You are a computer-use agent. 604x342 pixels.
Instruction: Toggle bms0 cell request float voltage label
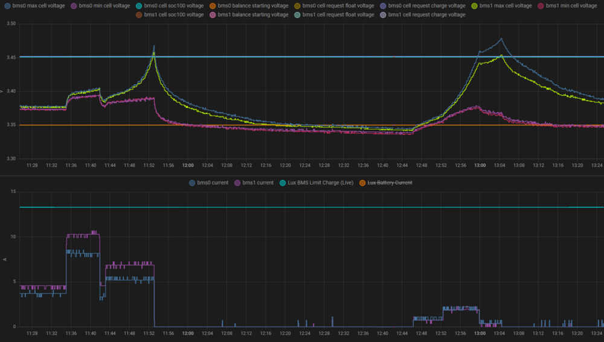tap(338, 5)
